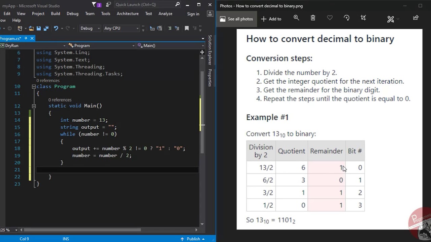Click the New Project toolbar icon

pyautogui.click(x=20, y=28)
